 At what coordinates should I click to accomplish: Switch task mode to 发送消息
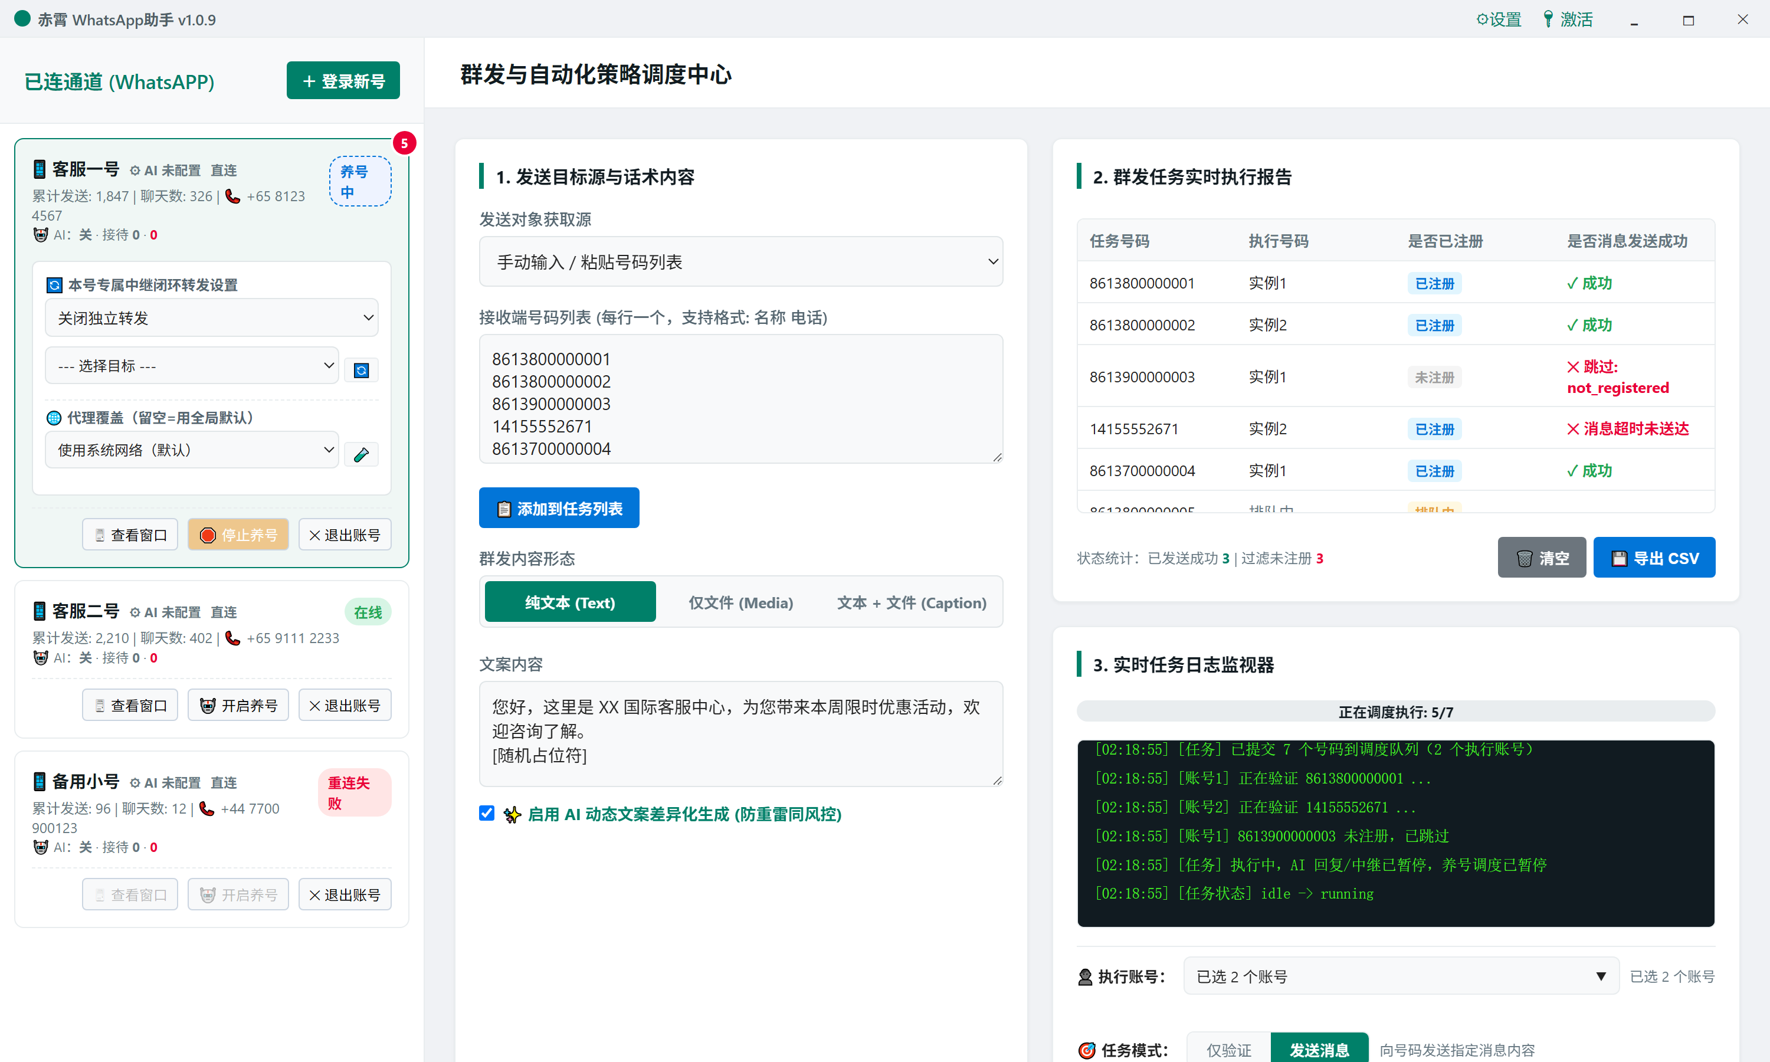1319,1049
